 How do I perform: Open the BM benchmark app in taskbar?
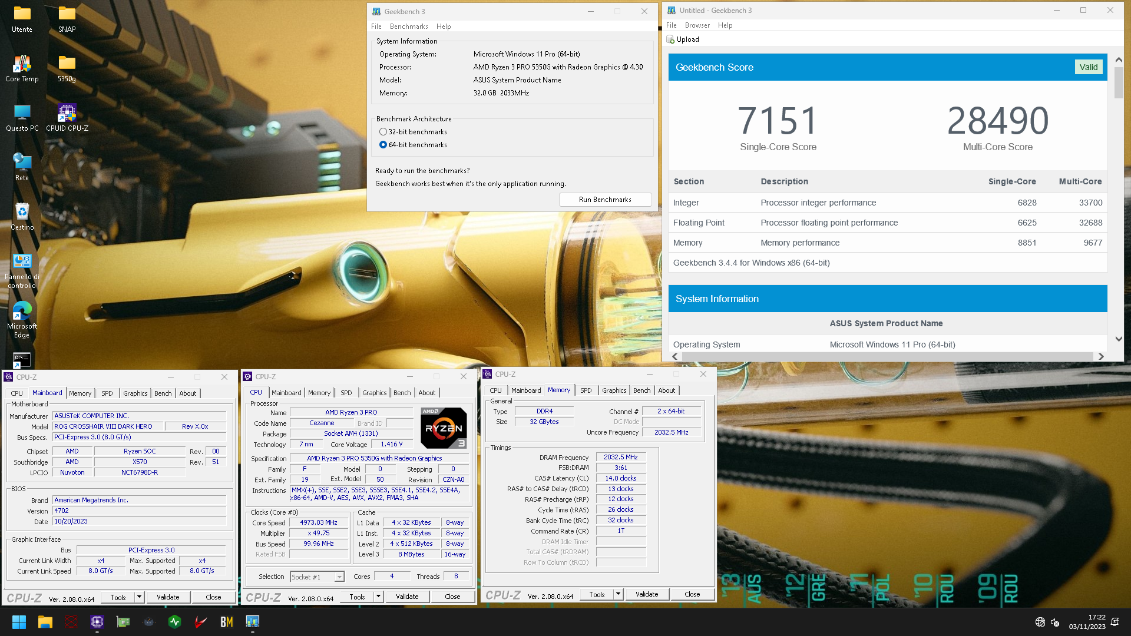click(227, 621)
